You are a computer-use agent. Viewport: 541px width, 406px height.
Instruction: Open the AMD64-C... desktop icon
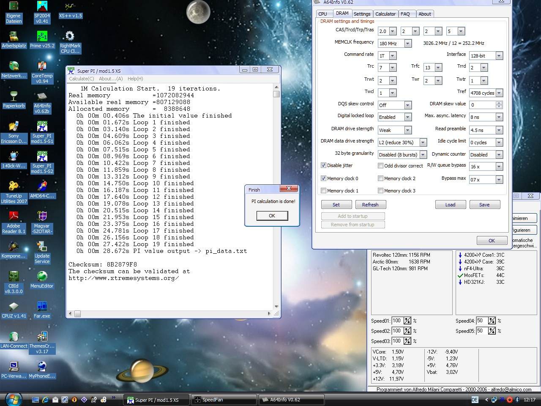coord(42,189)
